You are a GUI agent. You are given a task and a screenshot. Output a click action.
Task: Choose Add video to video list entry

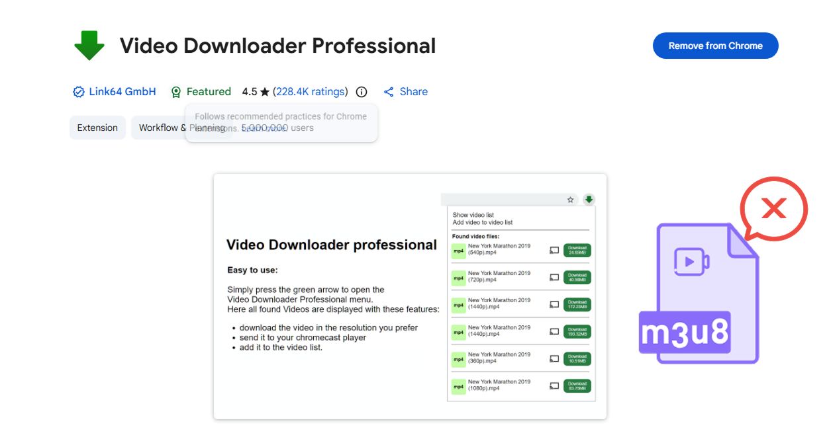[x=483, y=222]
